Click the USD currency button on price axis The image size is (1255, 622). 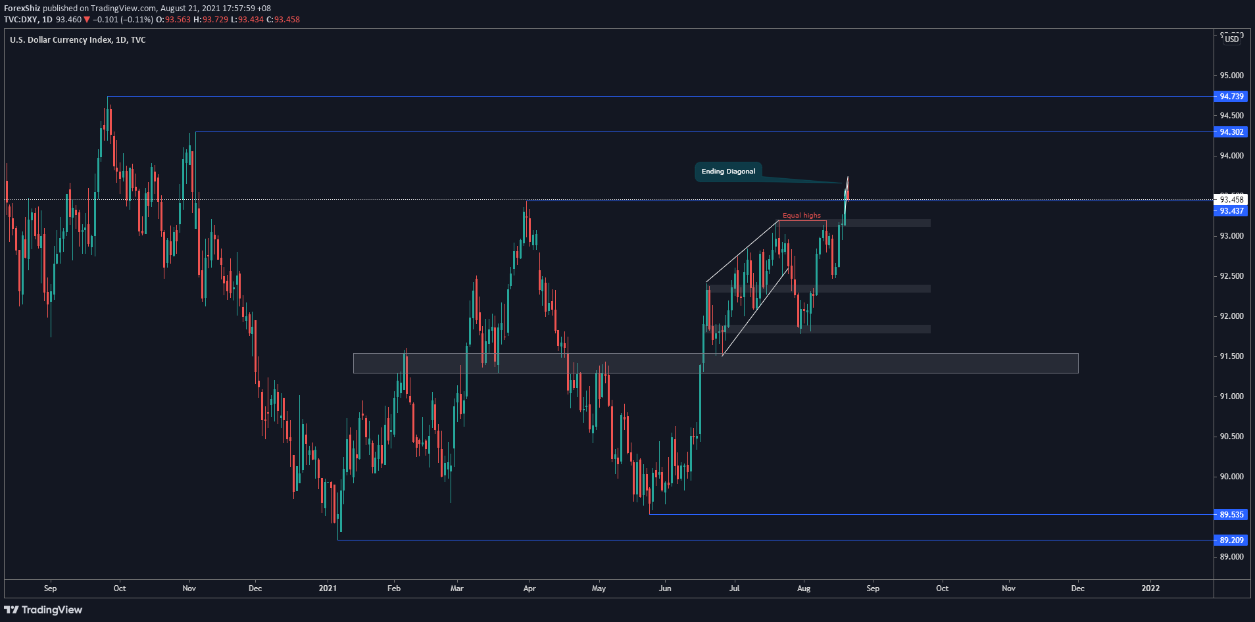[x=1232, y=39]
